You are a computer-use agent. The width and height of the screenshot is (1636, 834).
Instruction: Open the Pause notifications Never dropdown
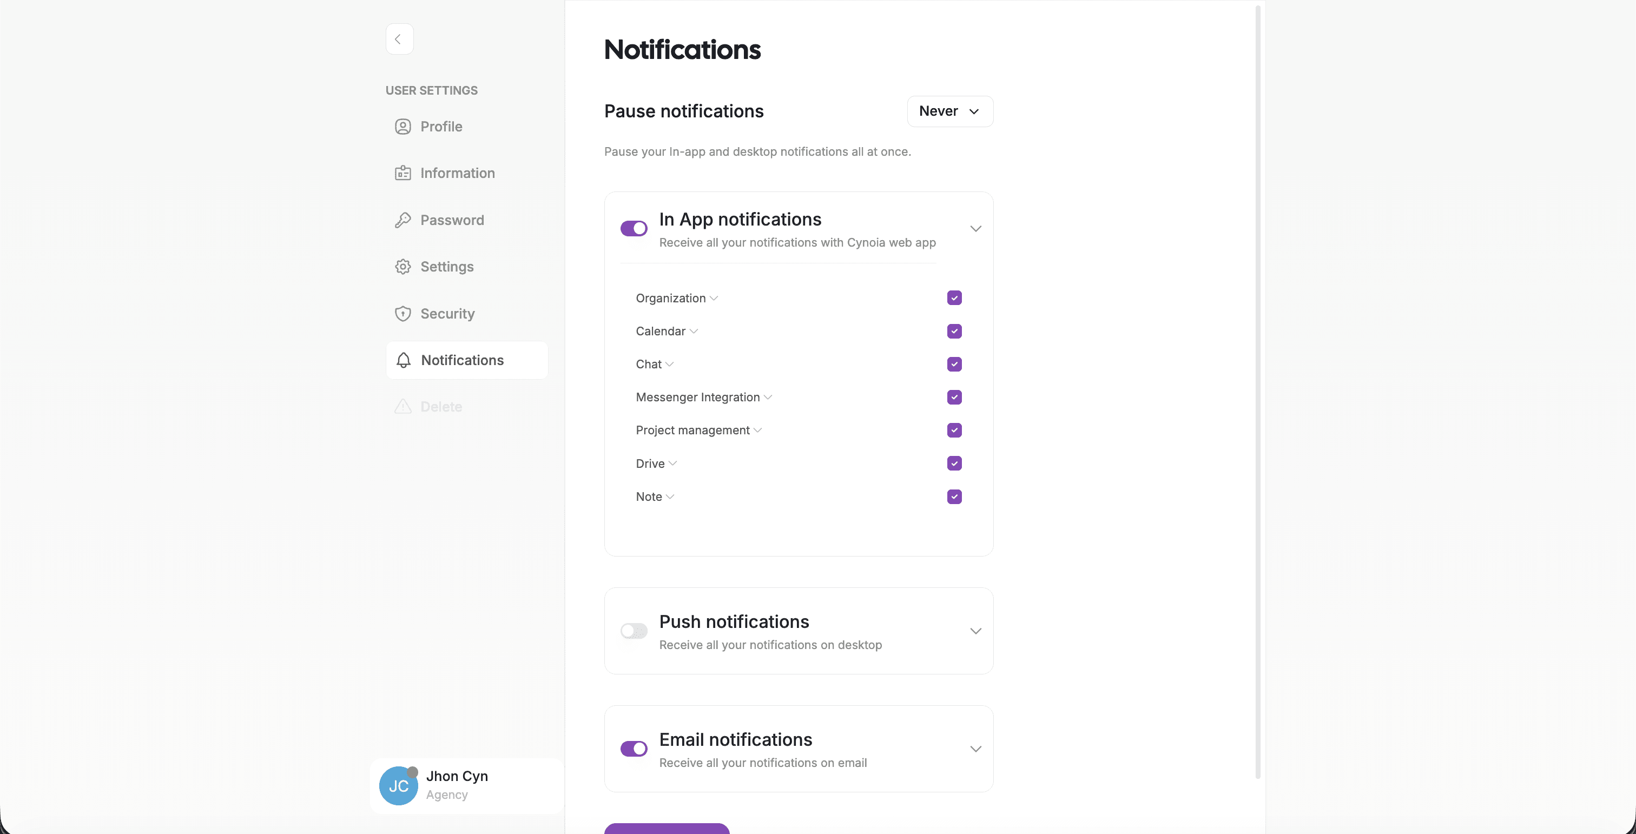[949, 112]
